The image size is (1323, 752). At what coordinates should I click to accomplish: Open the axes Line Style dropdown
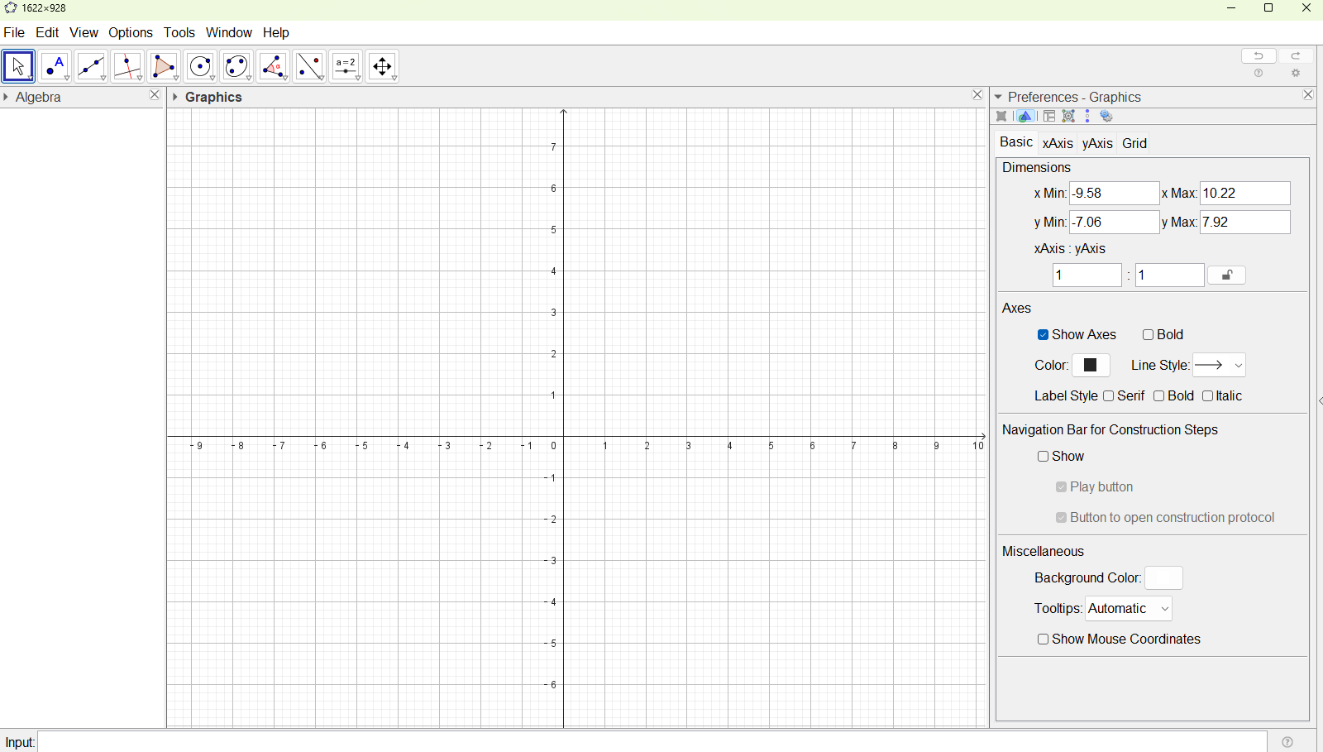coord(1219,365)
